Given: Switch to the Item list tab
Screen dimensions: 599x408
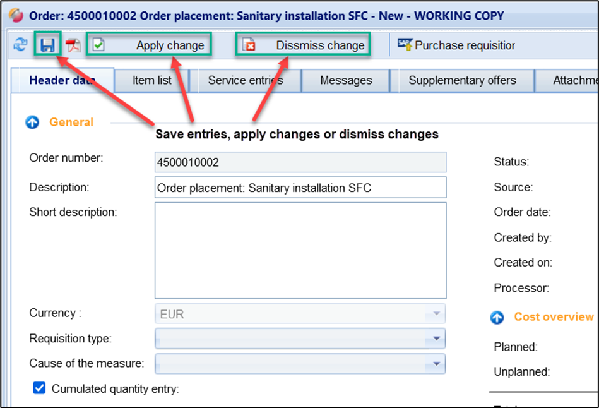Looking at the screenshot, I should [151, 80].
